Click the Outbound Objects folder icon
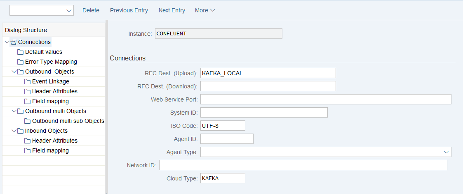The height and width of the screenshot is (194, 463). click(20, 72)
